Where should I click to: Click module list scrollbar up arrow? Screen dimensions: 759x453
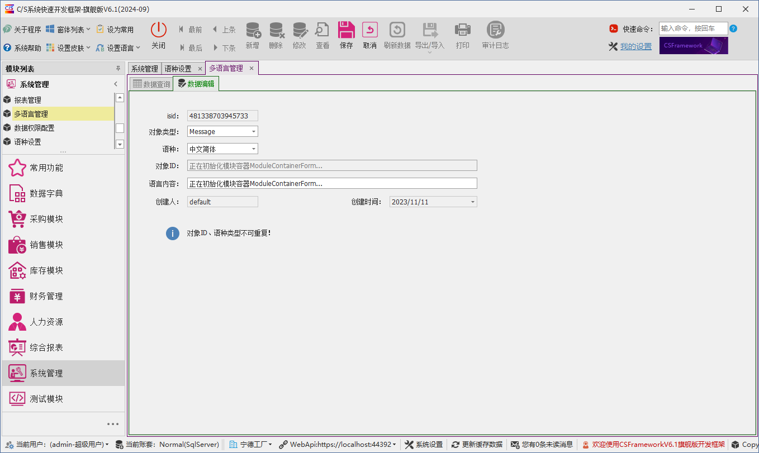click(120, 98)
